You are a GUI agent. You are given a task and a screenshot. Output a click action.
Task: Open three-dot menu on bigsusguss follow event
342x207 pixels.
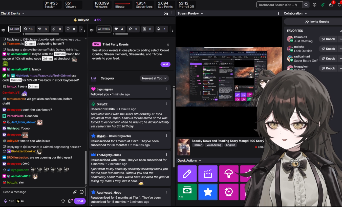tap(166, 89)
